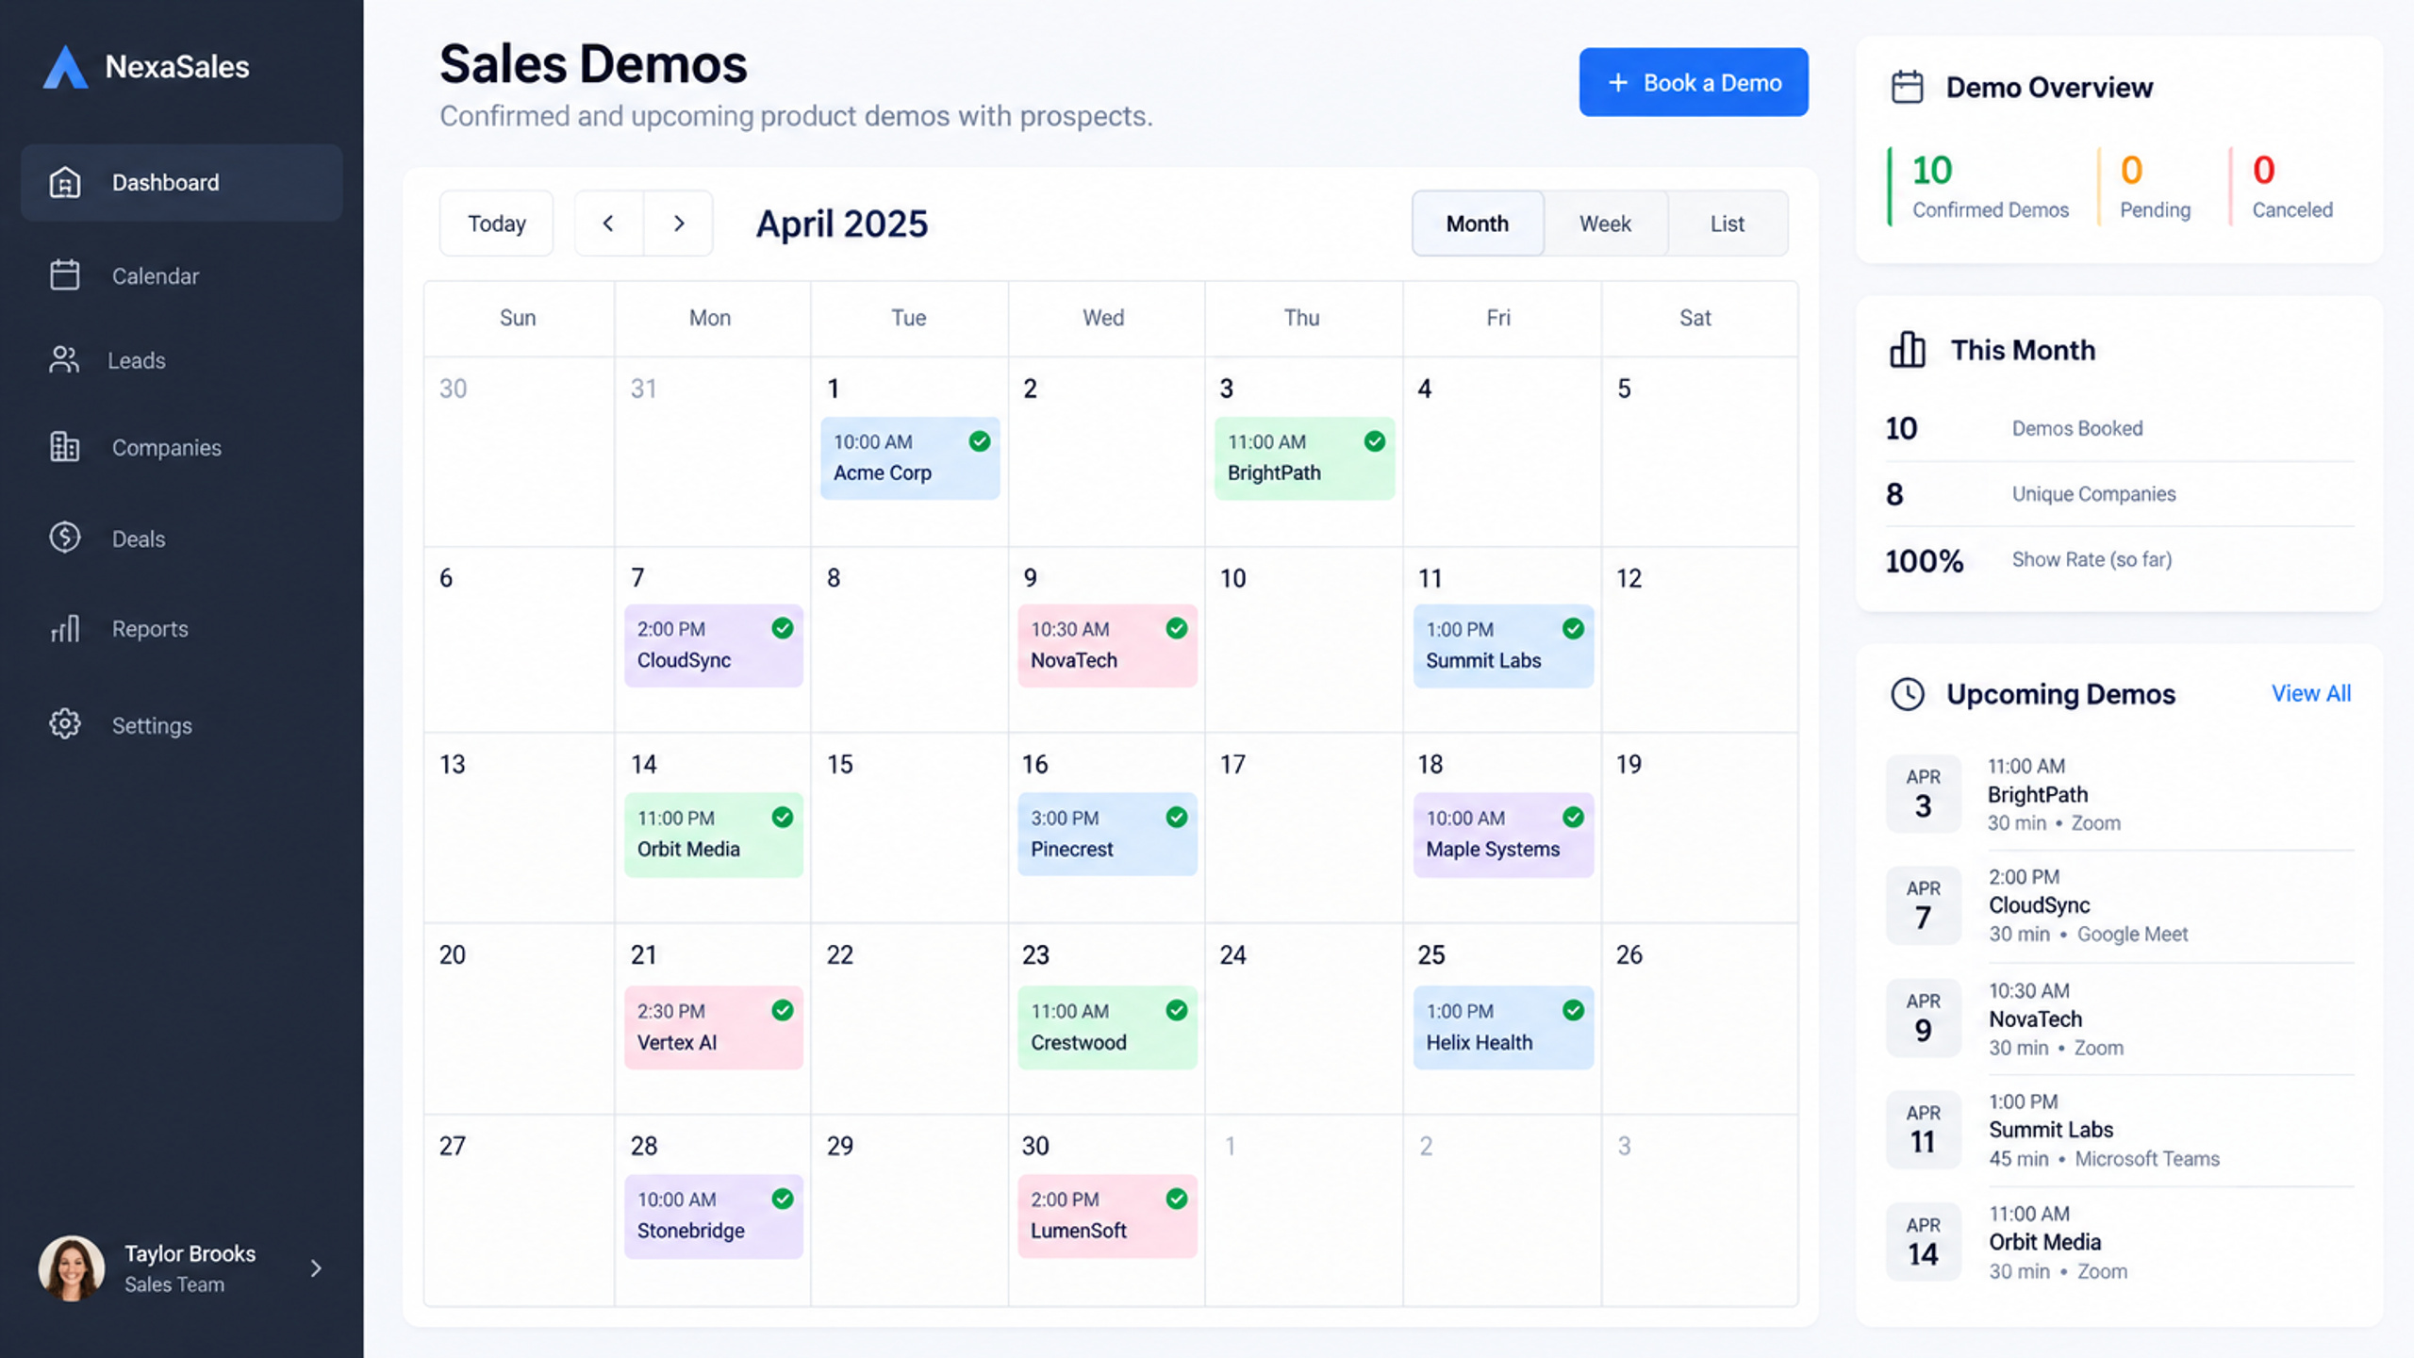Go to the previous month
The width and height of the screenshot is (2414, 1358).
tap(609, 224)
